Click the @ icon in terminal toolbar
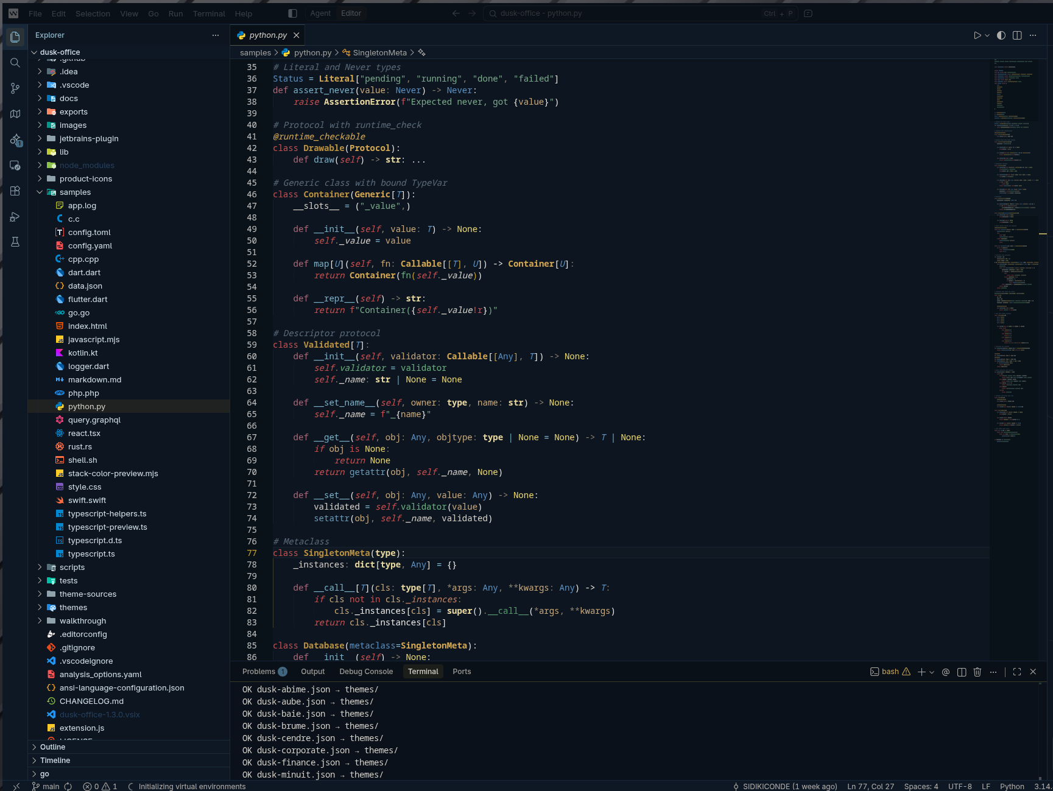 coord(946,672)
